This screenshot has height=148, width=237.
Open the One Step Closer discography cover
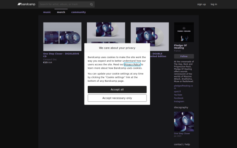[184, 122]
